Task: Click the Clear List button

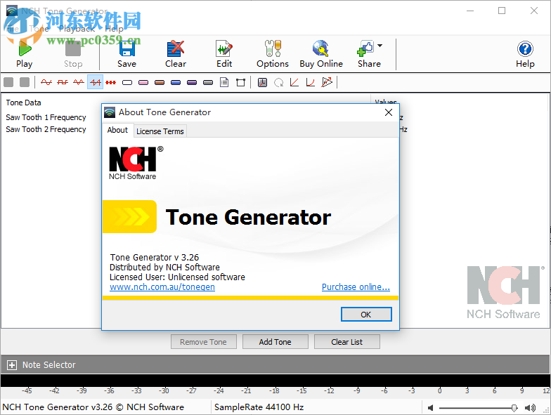Action: click(x=347, y=341)
